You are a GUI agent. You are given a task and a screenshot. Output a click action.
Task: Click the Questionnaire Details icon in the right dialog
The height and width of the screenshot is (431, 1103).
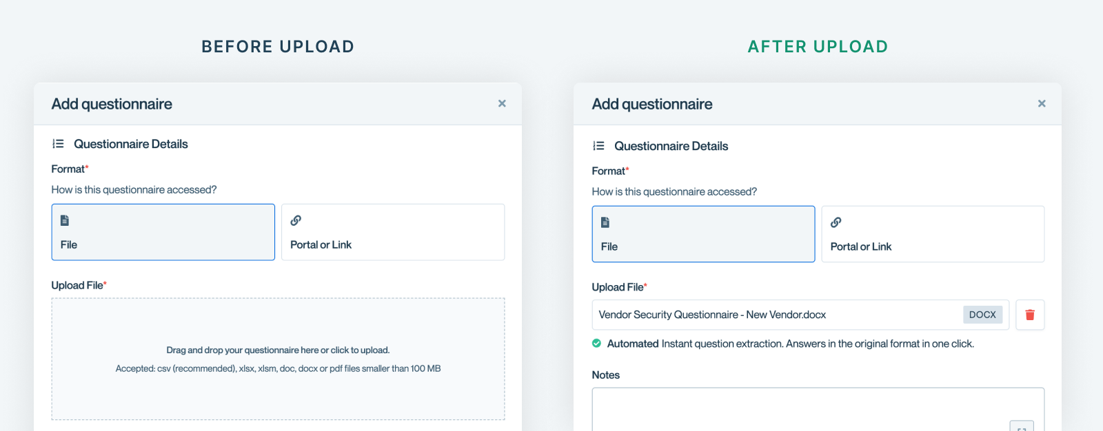click(x=598, y=145)
